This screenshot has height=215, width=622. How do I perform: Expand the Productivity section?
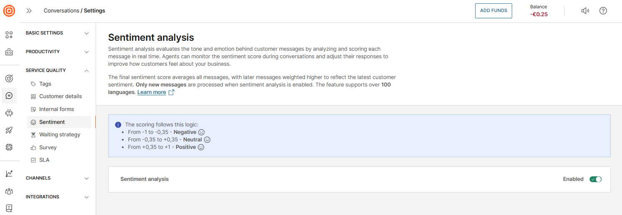tap(57, 52)
